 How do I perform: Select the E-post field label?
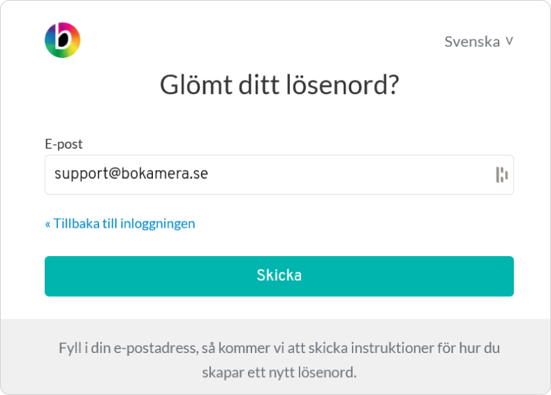63,144
